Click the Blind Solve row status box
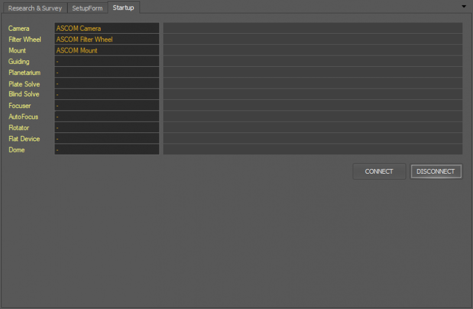The width and height of the screenshot is (473, 309). [x=313, y=95]
